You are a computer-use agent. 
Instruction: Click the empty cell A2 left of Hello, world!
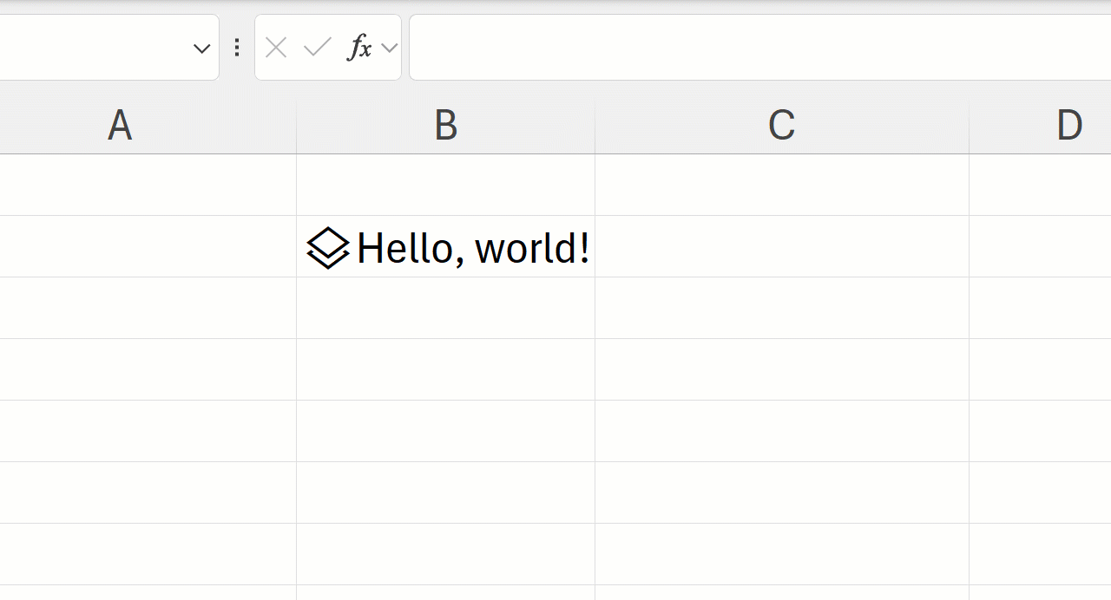coord(148,247)
